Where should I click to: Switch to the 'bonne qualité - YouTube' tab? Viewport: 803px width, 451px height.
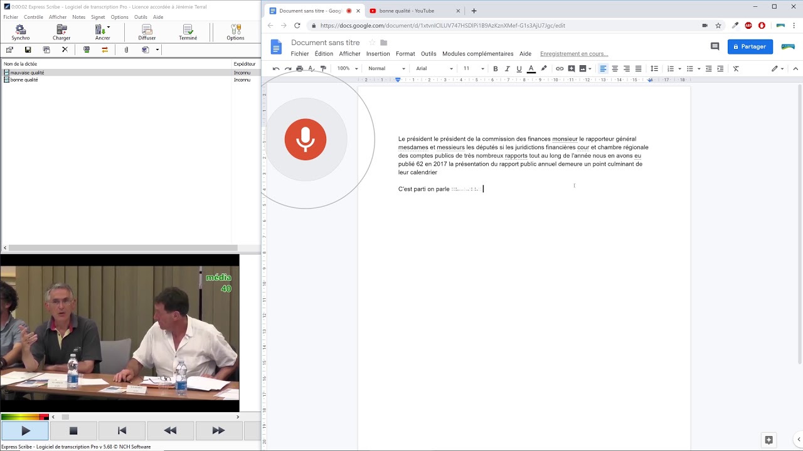coord(407,11)
